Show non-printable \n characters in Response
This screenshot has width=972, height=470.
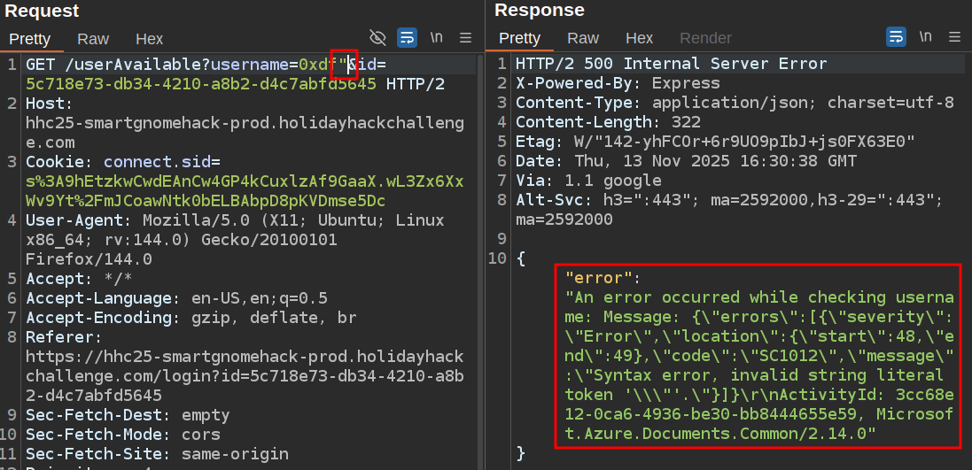pos(925,37)
